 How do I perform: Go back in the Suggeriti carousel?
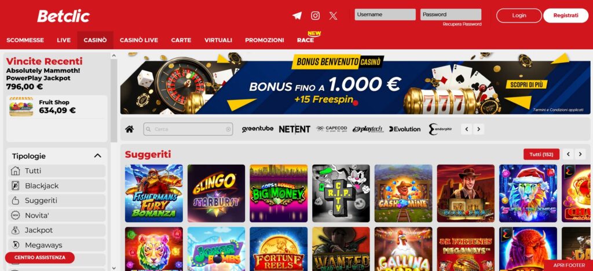[568, 154]
